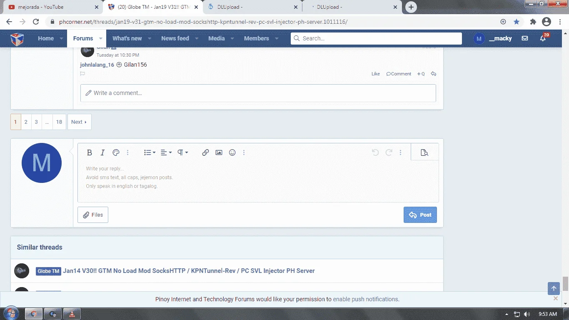Viewport: 569px width, 320px height.
Task: Click the johnlalang_16 username mention
Action: 97,65
